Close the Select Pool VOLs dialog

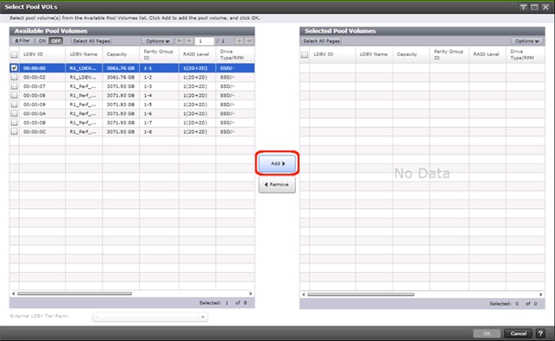pos(546,7)
